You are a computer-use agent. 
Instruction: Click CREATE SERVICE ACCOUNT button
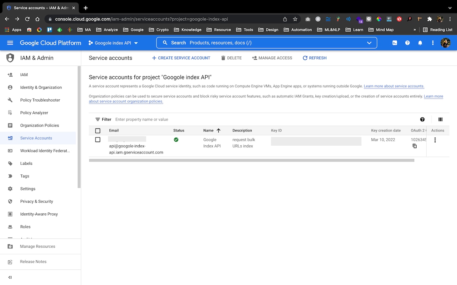181,58
